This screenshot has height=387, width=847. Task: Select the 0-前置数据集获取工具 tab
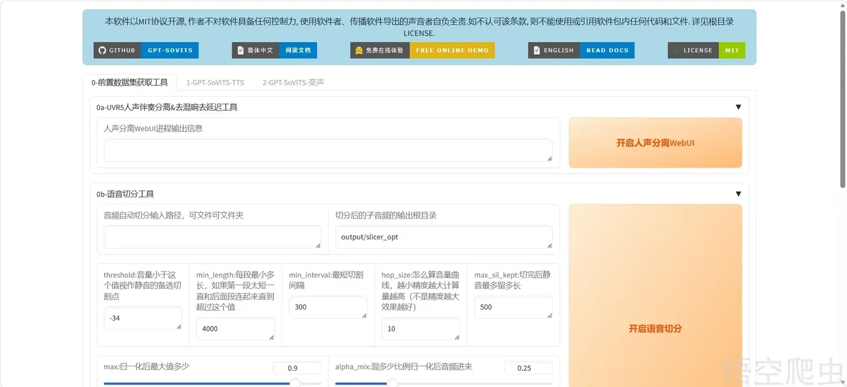click(x=129, y=82)
